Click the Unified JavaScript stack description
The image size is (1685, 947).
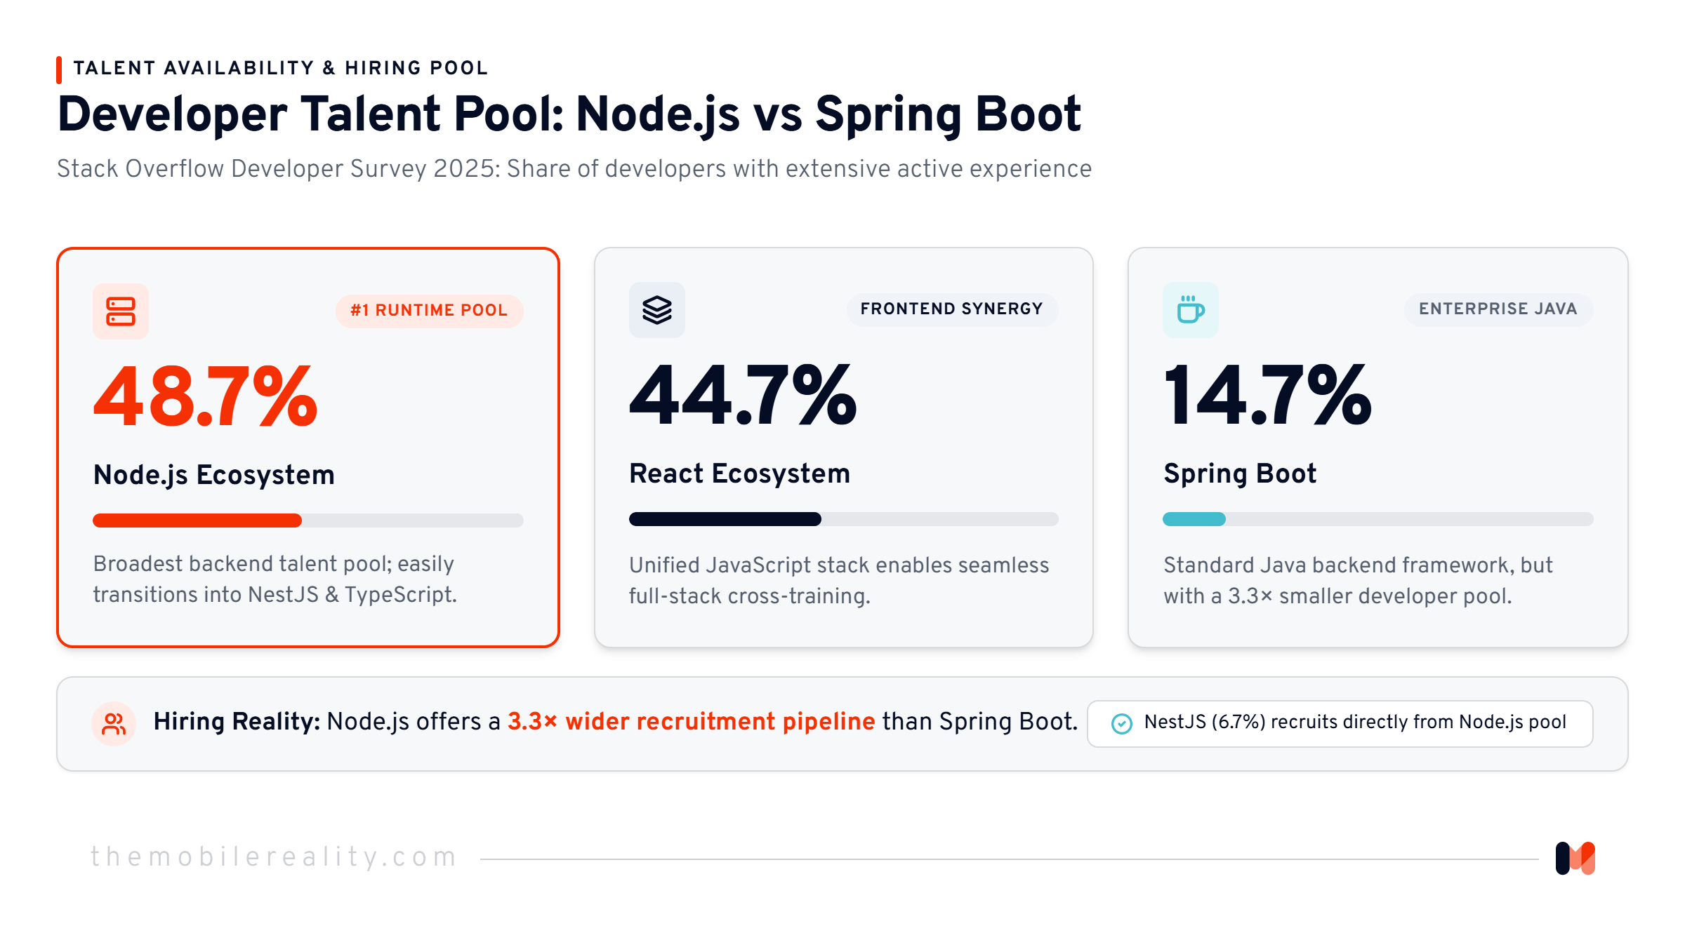pos(839,581)
